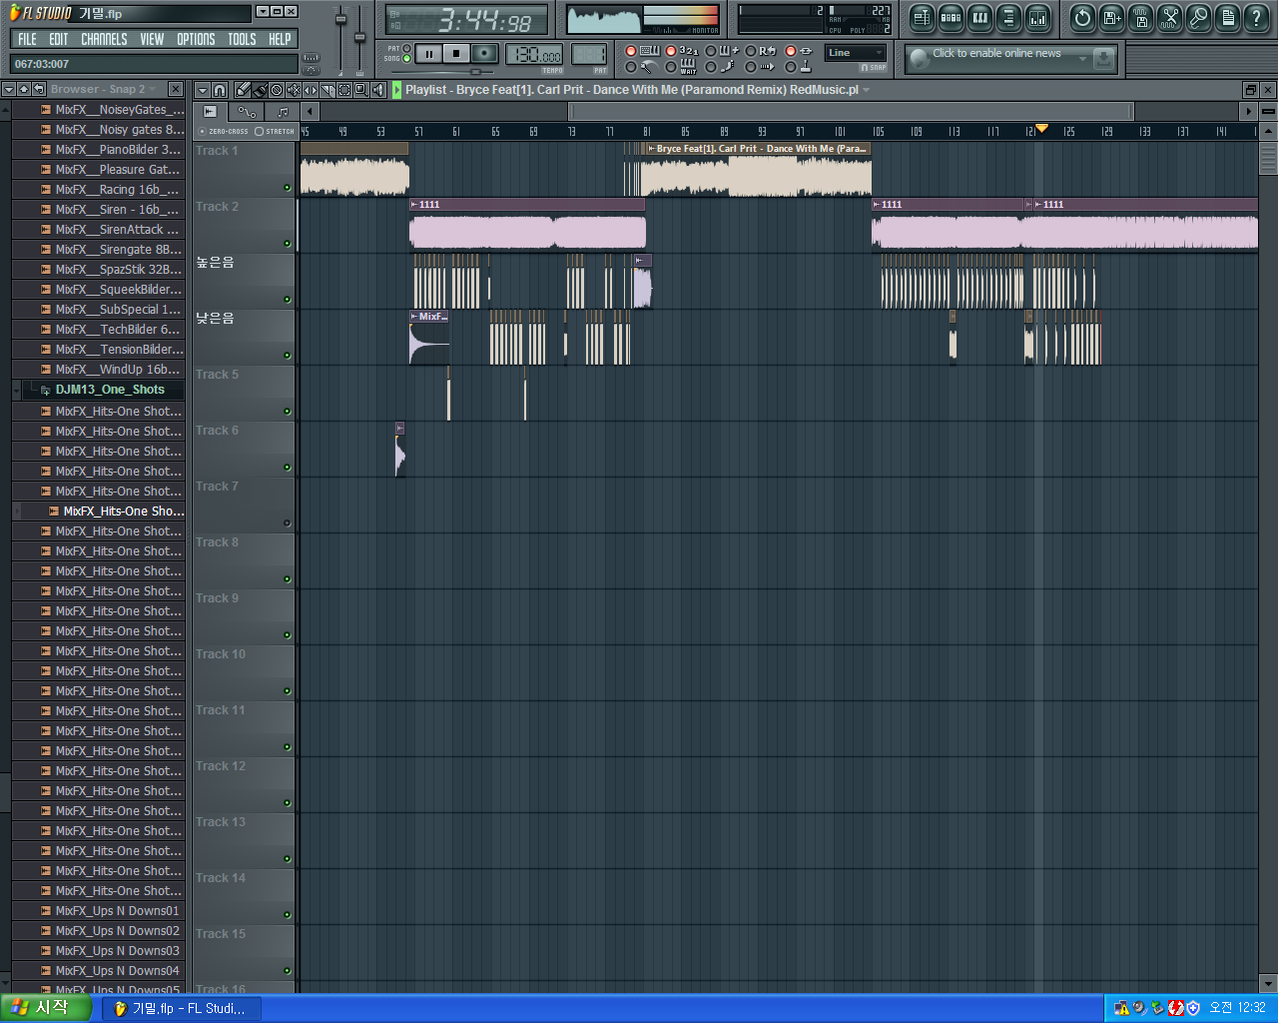Open the step sequencer view icon
The image size is (1278, 1023).
tap(951, 18)
